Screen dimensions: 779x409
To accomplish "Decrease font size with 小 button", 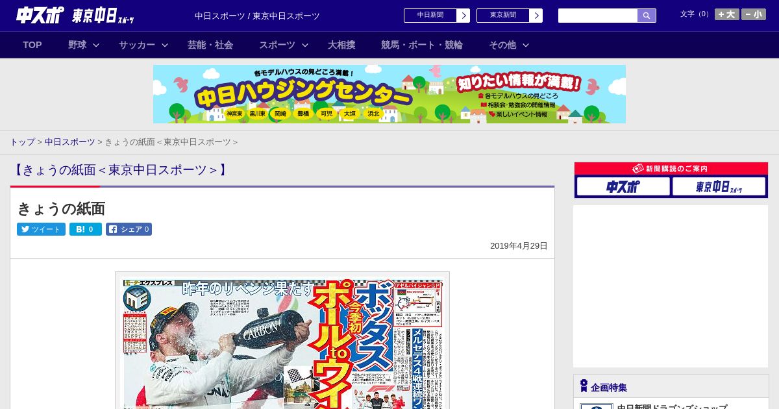I will tap(754, 14).
